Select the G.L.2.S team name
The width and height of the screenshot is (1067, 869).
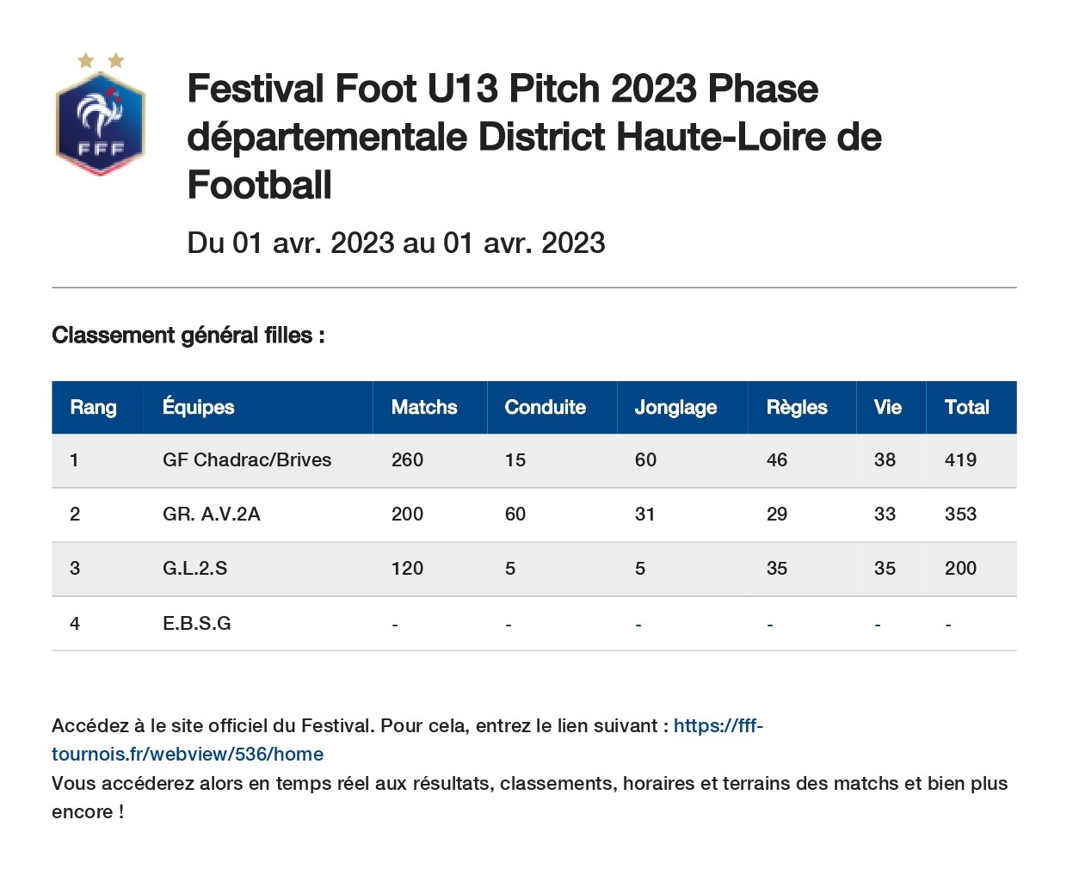point(195,569)
